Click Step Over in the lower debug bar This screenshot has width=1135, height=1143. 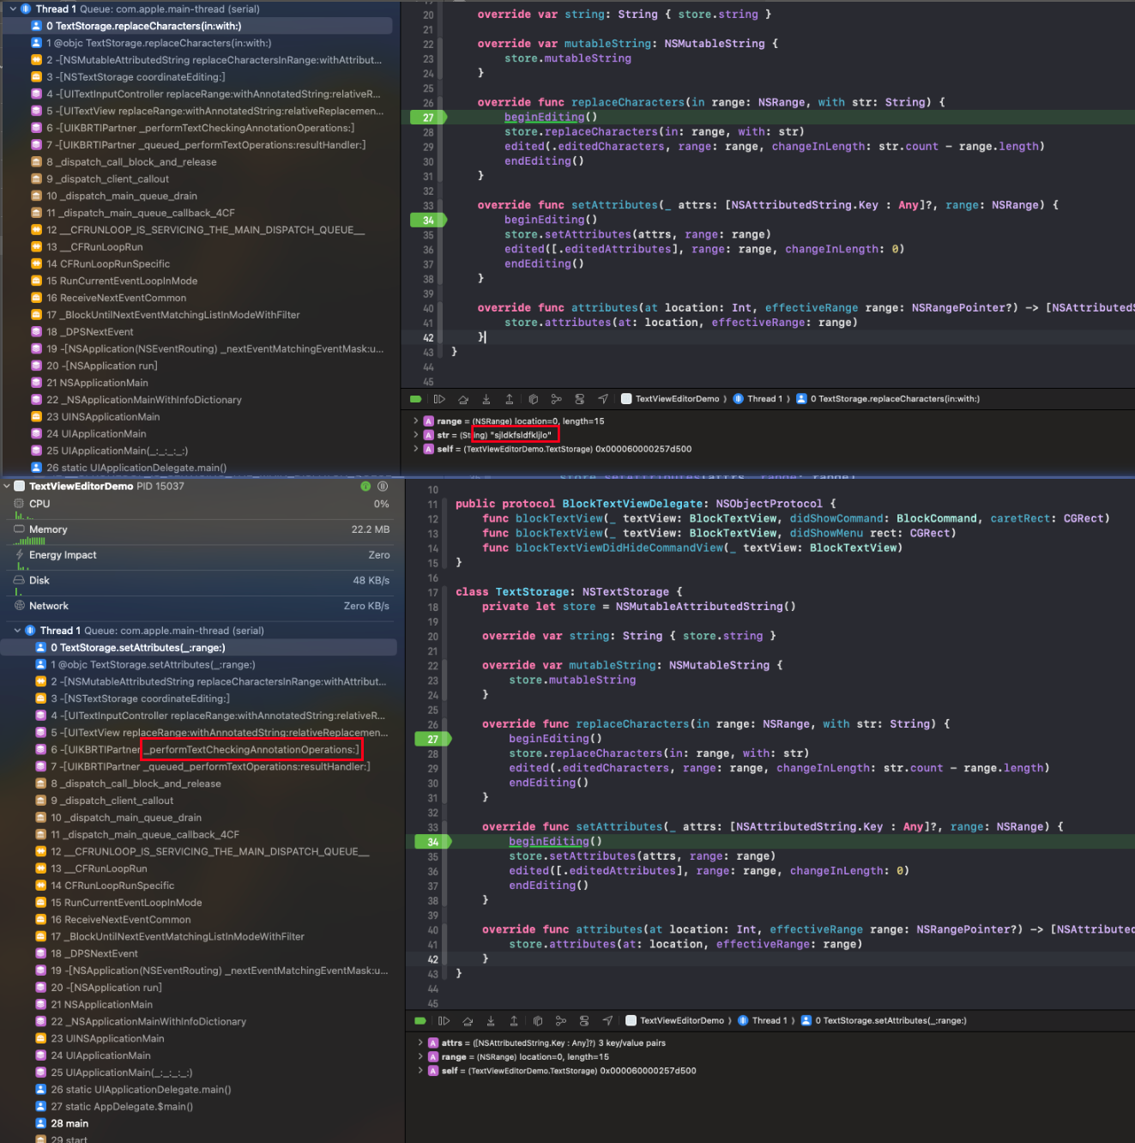[468, 1020]
